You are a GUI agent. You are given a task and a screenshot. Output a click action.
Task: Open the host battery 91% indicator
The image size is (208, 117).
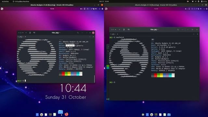coord(204,1)
